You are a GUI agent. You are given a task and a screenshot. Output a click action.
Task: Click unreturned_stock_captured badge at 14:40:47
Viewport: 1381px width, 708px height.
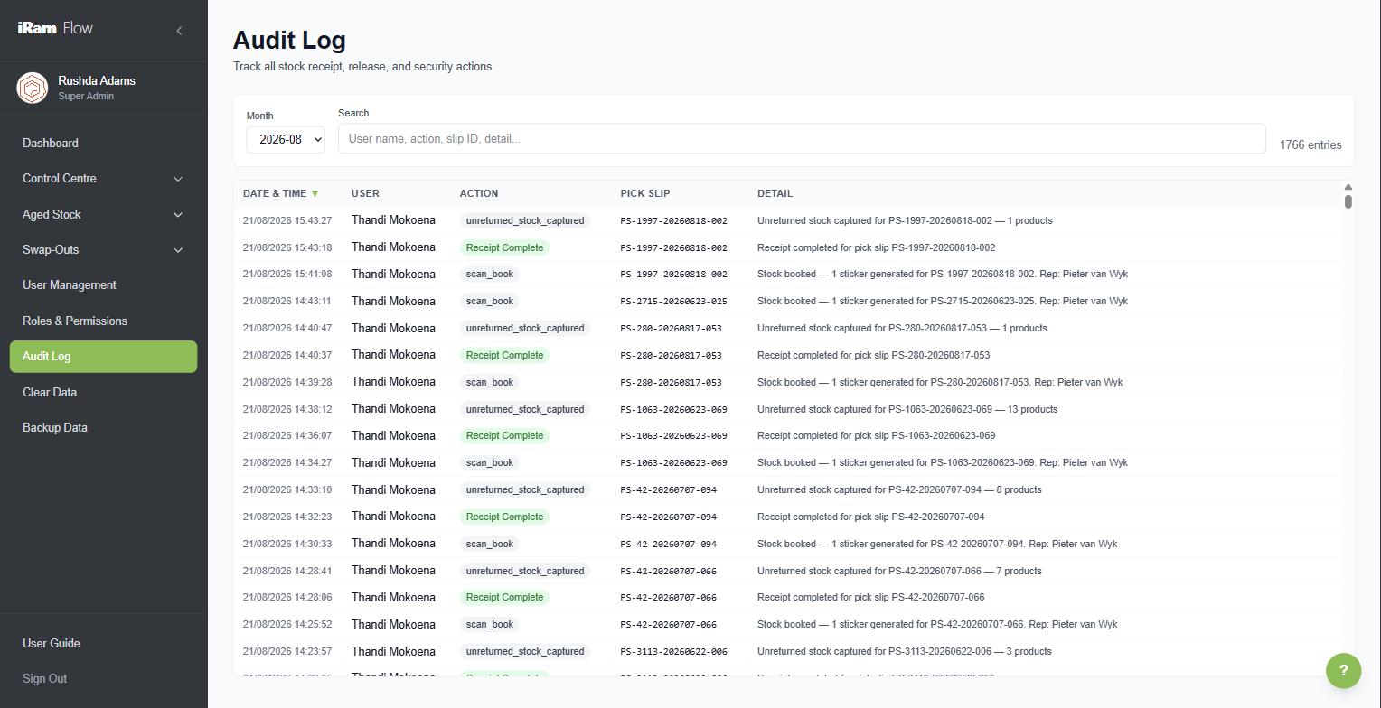tap(525, 329)
